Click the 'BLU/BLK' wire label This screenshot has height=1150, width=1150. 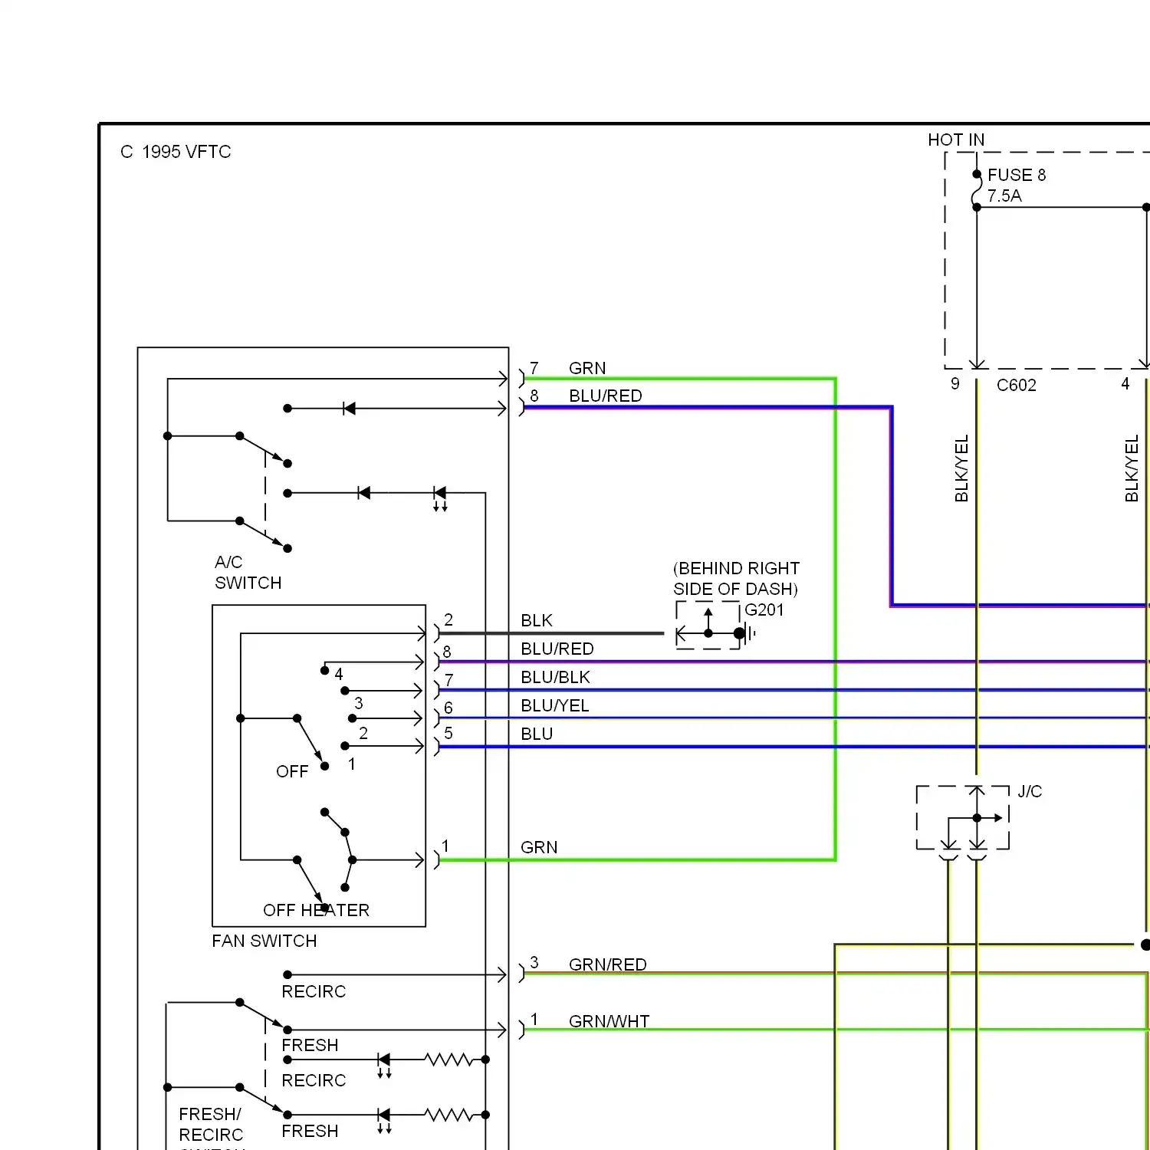(x=556, y=677)
